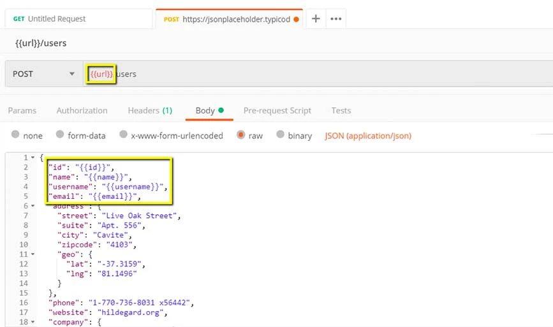Click the "{{username}}" value on line 4
This screenshot has height=327, width=553.
point(133,186)
